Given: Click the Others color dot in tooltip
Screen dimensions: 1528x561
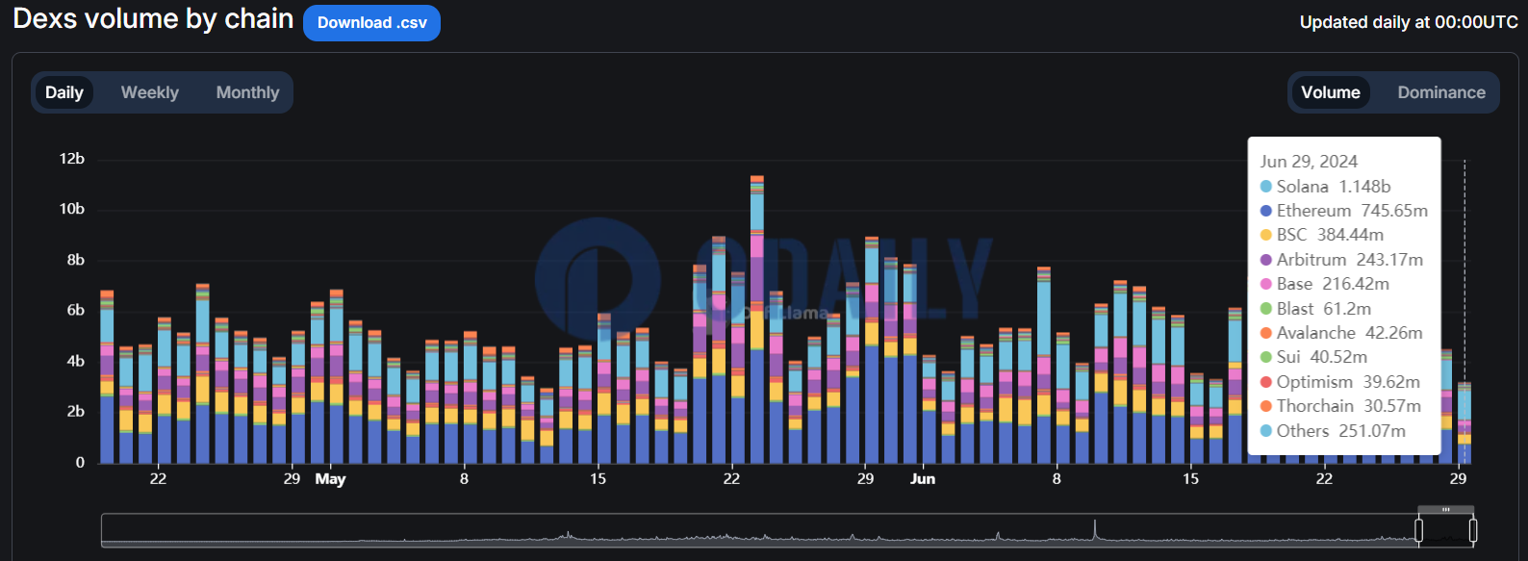Looking at the screenshot, I should tap(1266, 431).
